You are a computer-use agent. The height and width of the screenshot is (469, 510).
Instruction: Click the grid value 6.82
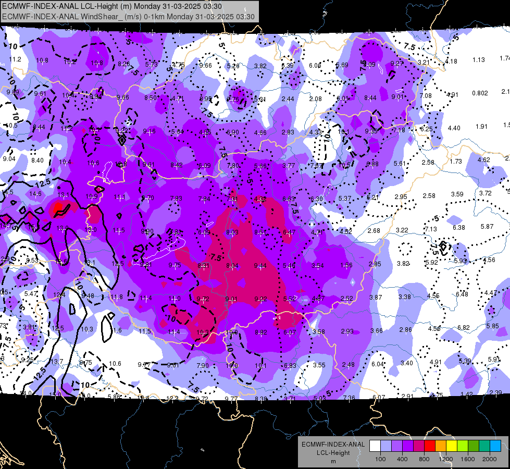point(464,327)
